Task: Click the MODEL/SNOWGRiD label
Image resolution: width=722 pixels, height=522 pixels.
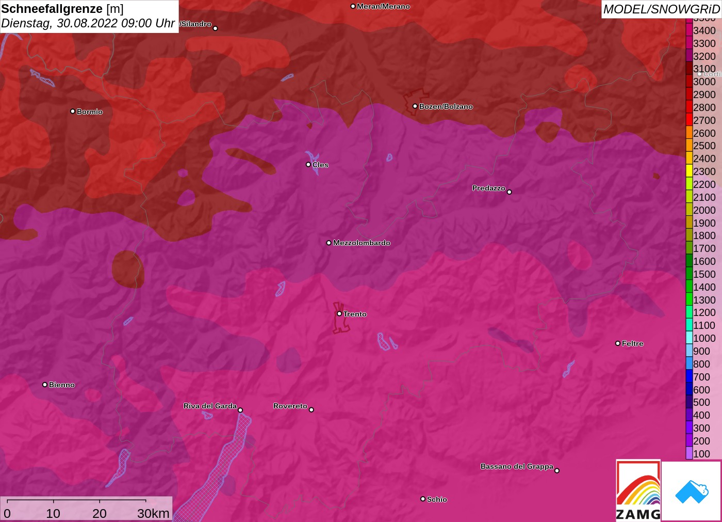Action: pos(661,9)
